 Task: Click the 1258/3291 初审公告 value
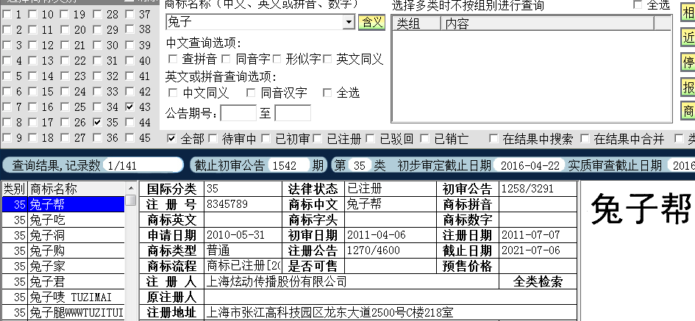(538, 189)
